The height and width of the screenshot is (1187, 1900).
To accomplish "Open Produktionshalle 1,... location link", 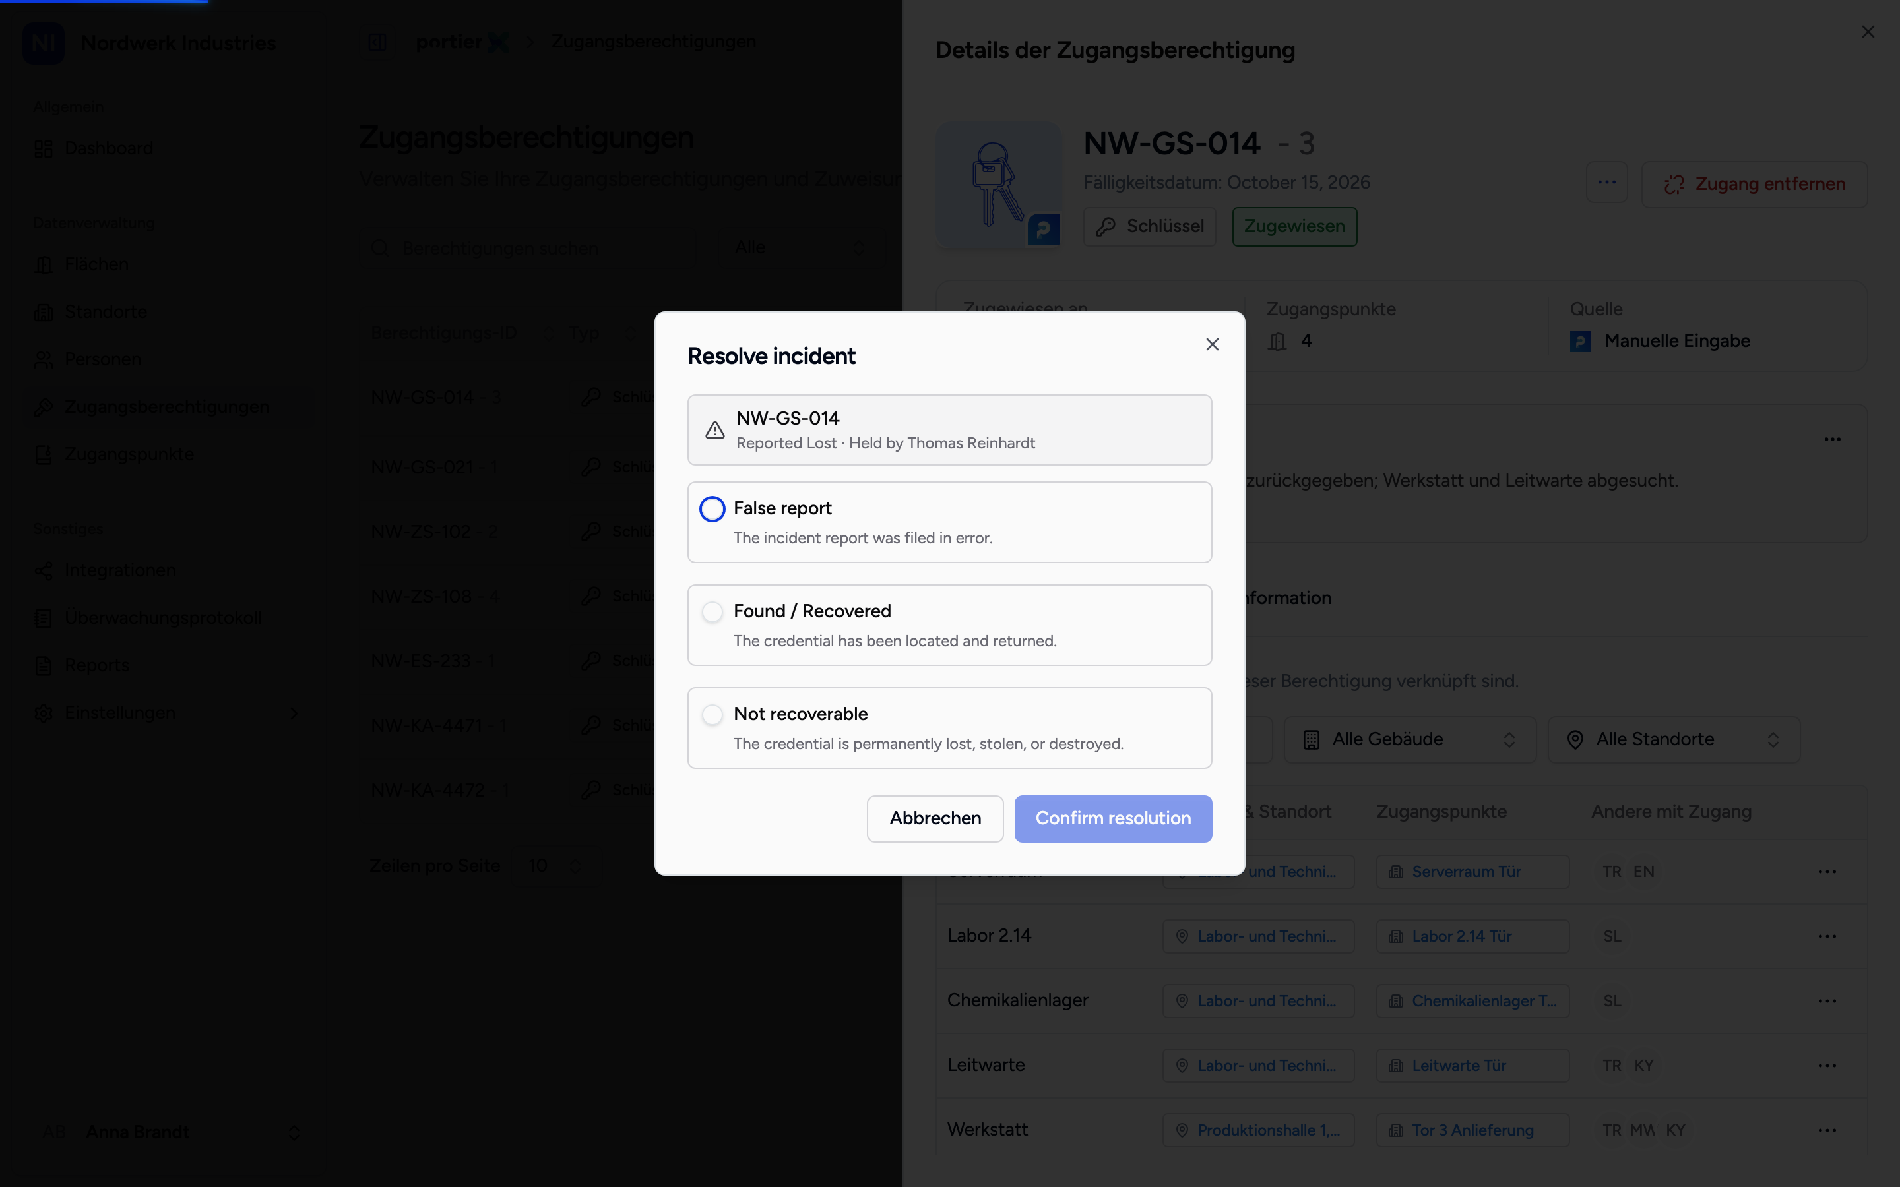I will [x=1258, y=1130].
